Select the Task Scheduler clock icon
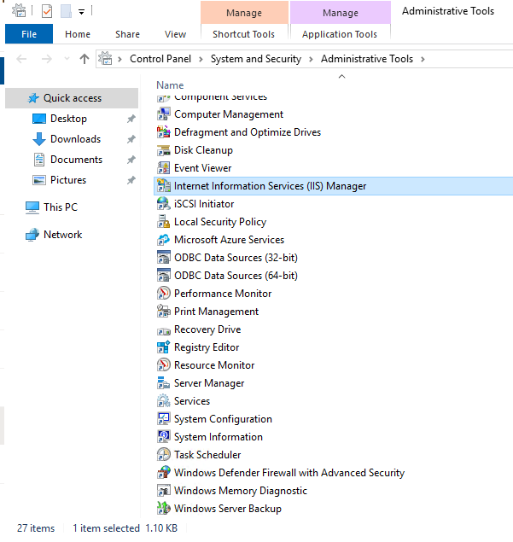513x542 pixels. 164,455
